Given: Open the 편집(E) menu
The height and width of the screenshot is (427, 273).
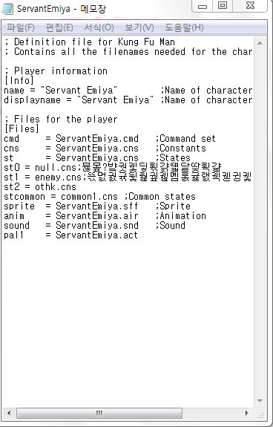Looking at the screenshot, I should click(59, 27).
